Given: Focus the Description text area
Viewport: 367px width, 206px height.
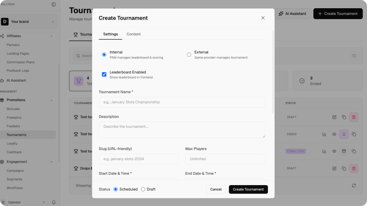Looking at the screenshot, I should coord(182,130).
